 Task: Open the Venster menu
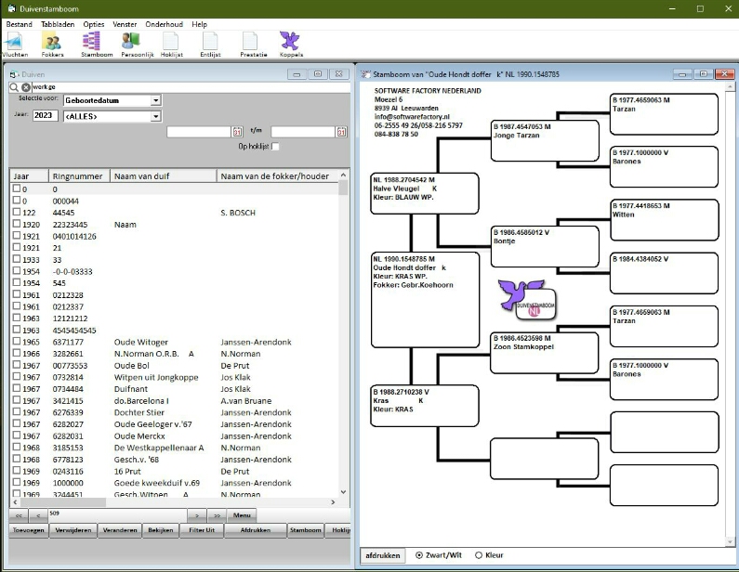[125, 24]
